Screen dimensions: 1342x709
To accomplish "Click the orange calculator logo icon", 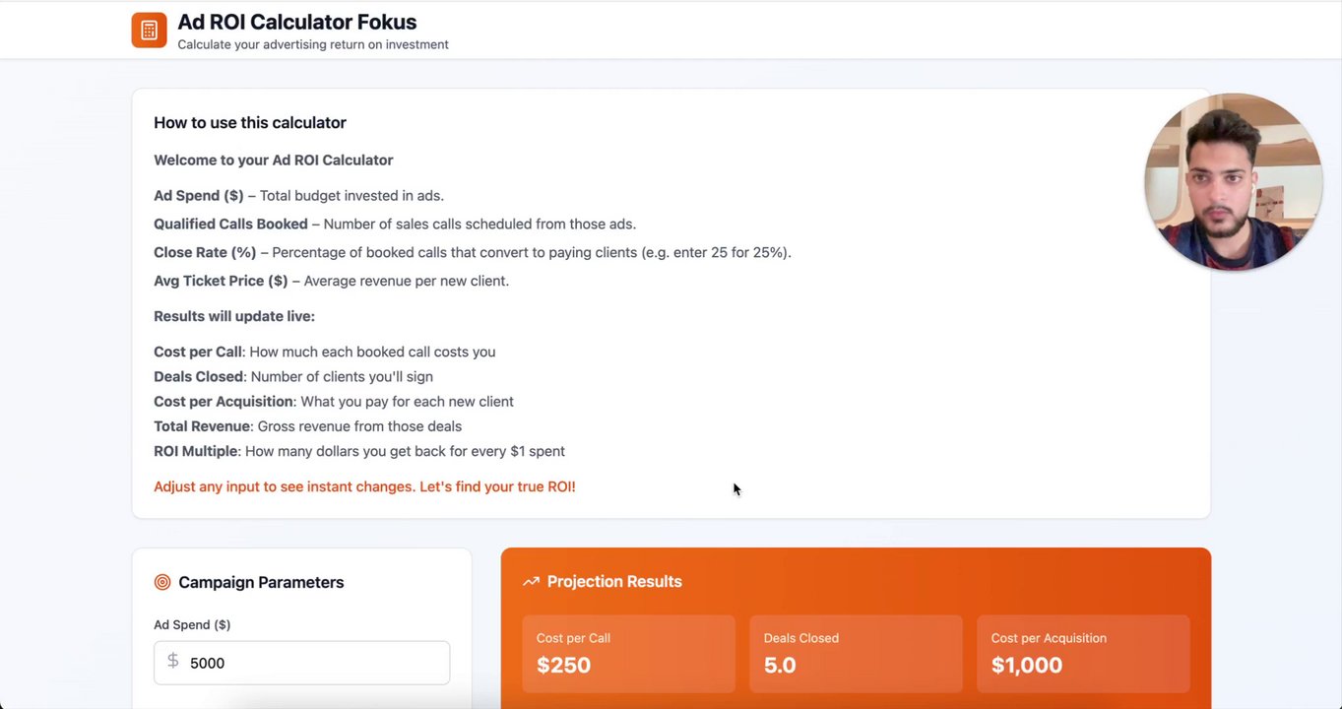I will tap(149, 31).
